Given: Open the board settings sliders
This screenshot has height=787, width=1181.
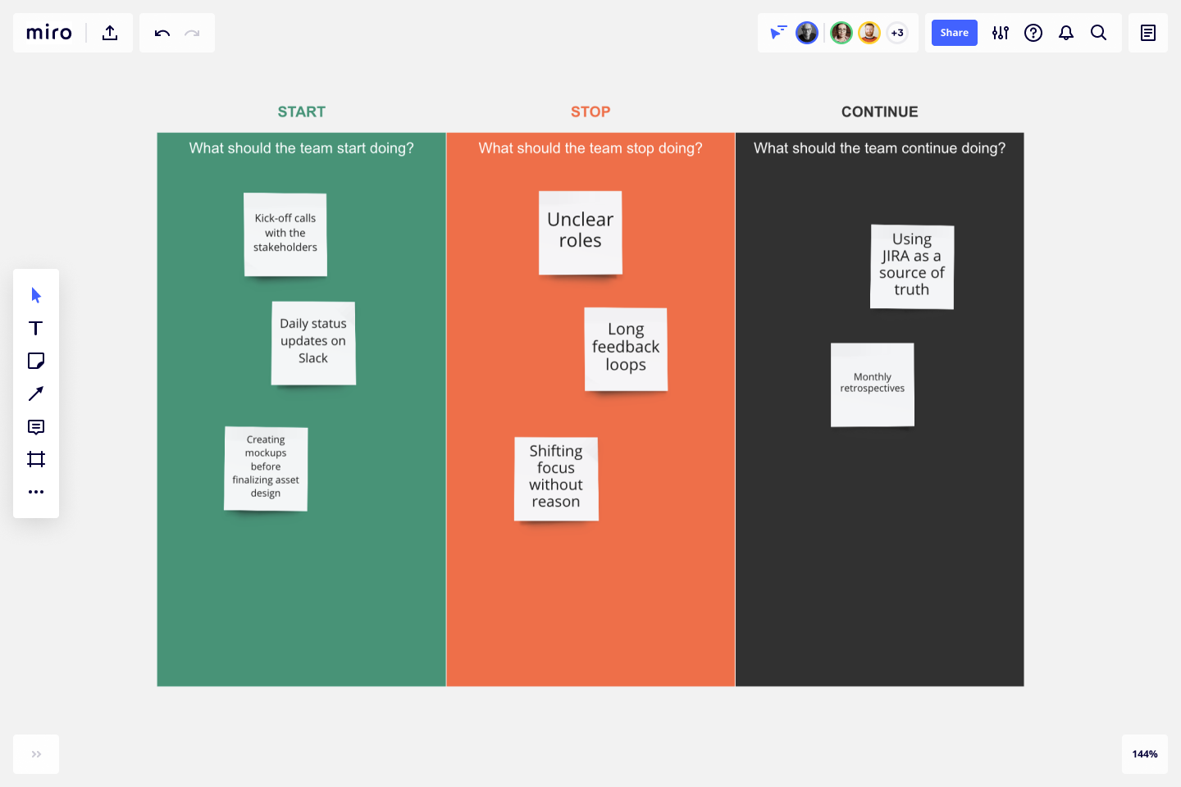Looking at the screenshot, I should 1000,33.
